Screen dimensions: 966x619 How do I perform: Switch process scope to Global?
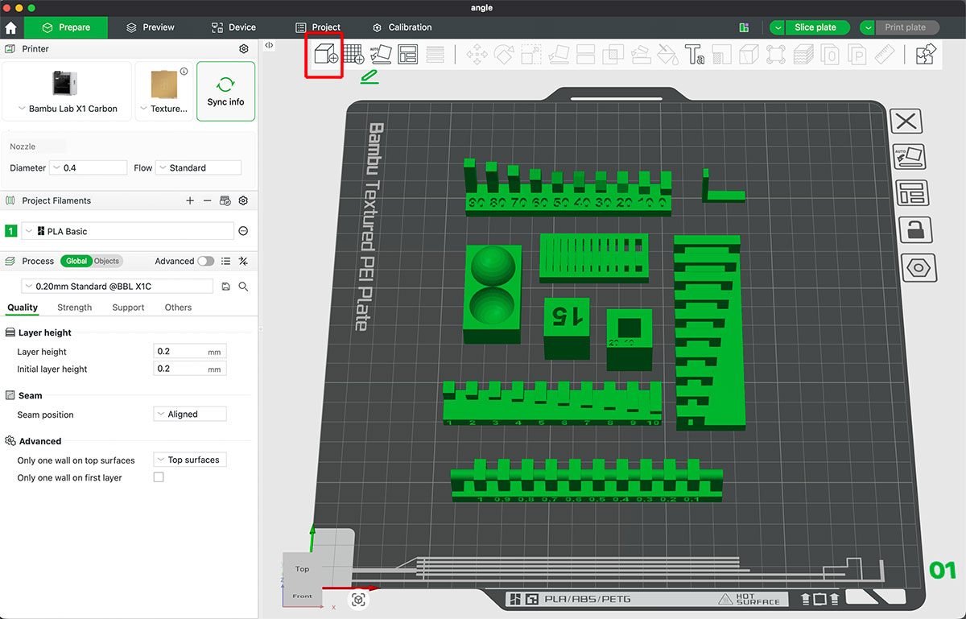tap(76, 261)
